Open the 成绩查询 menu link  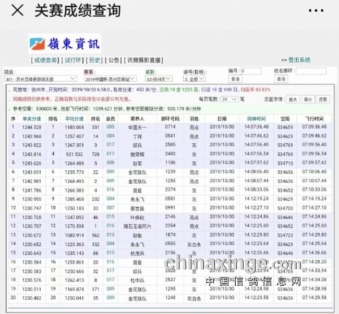45,60
